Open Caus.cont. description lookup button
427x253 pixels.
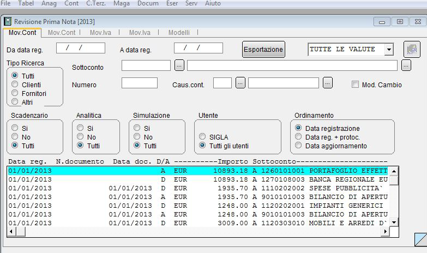(328, 83)
